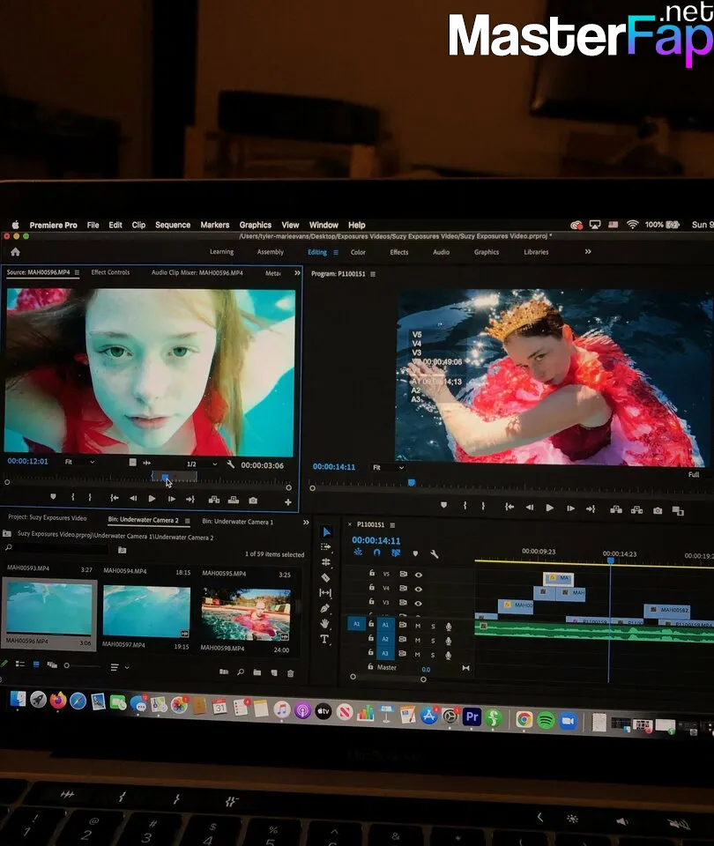Image resolution: width=714 pixels, height=846 pixels.
Task: Click Program monitor playhead marker
Action: 412,482
